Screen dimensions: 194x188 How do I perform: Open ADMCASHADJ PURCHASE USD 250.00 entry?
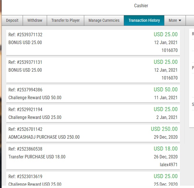pos(93,133)
